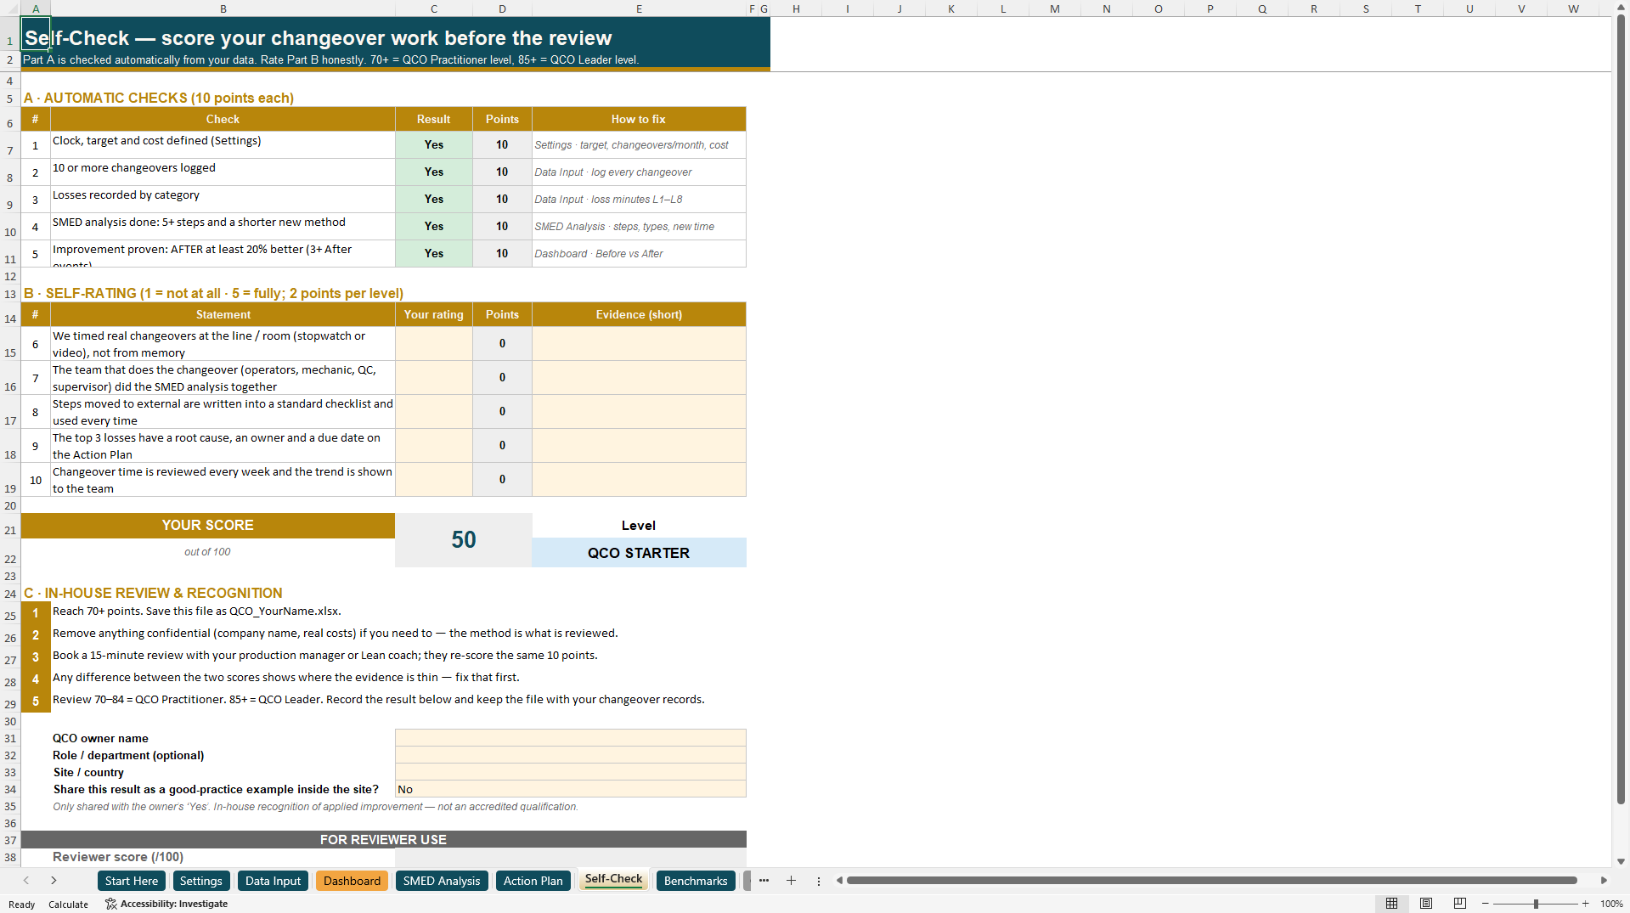Screen dimensions: 1630x913
Task: Switch to the Settings sheet tab
Action: pyautogui.click(x=201, y=881)
